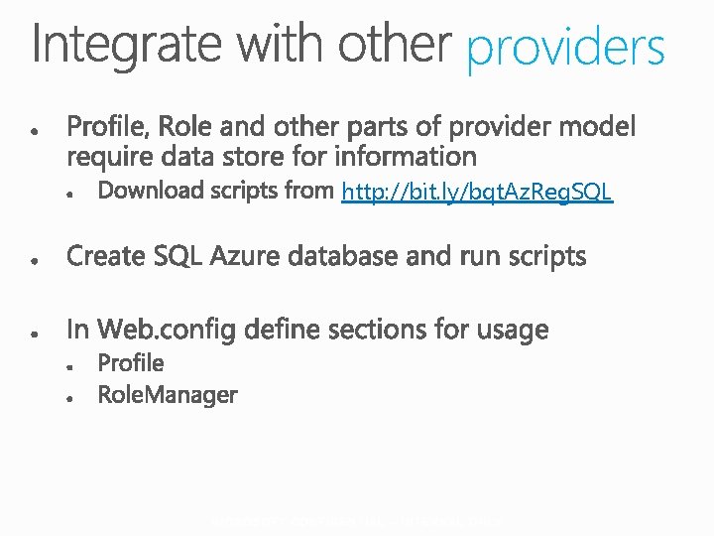The width and height of the screenshot is (714, 536).
Task: Click the 'RoleManager' sub-bullet item
Action: click(x=168, y=395)
